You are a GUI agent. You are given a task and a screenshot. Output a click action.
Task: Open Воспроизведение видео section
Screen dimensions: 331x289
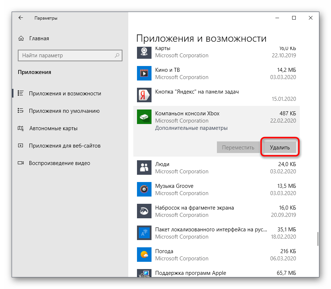coord(59,163)
